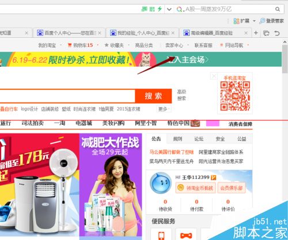This screenshot has height=240, width=288.
Task: Click the magnifier icon in browser search box
Action: pos(278,9)
